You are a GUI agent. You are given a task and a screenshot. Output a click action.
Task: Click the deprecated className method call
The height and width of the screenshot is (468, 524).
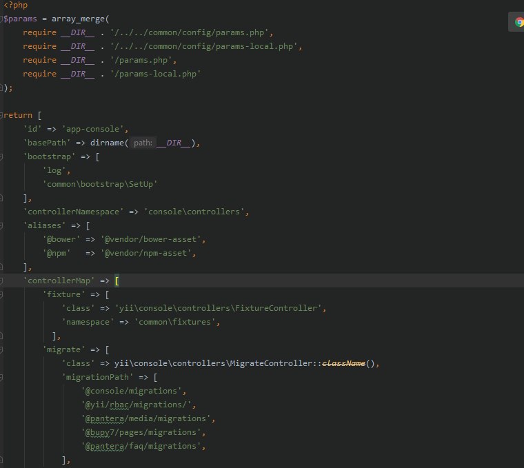coord(343,363)
